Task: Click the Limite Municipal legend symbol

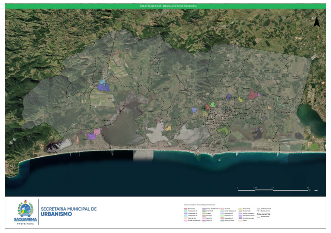Action: click(x=259, y=208)
